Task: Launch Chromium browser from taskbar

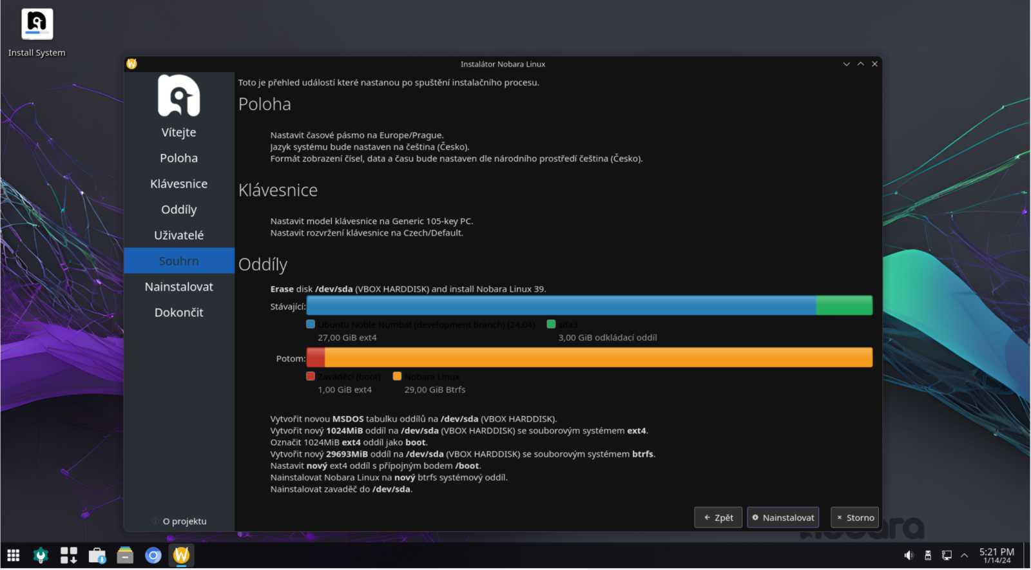Action: (x=153, y=555)
